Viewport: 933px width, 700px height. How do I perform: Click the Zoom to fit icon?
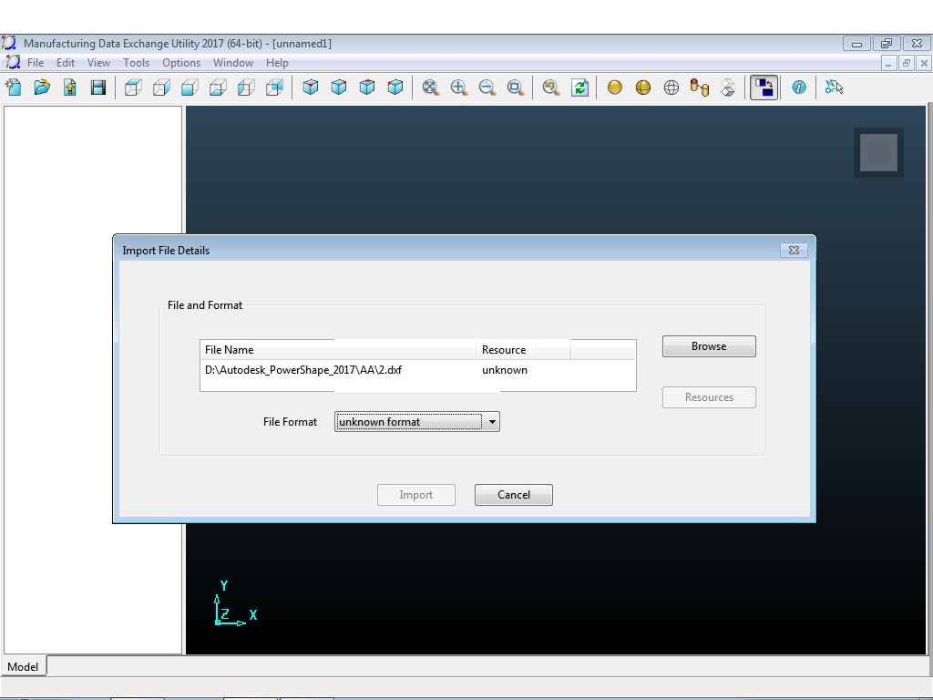pos(430,87)
